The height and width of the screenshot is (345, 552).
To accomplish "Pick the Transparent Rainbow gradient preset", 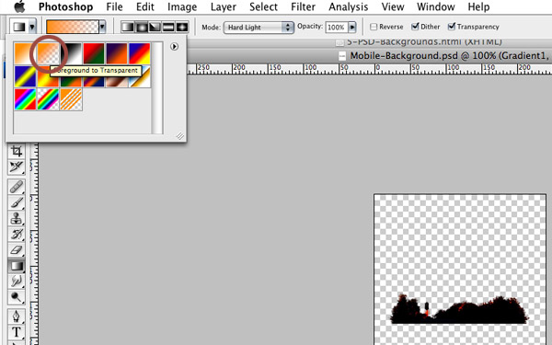I will coord(48,99).
